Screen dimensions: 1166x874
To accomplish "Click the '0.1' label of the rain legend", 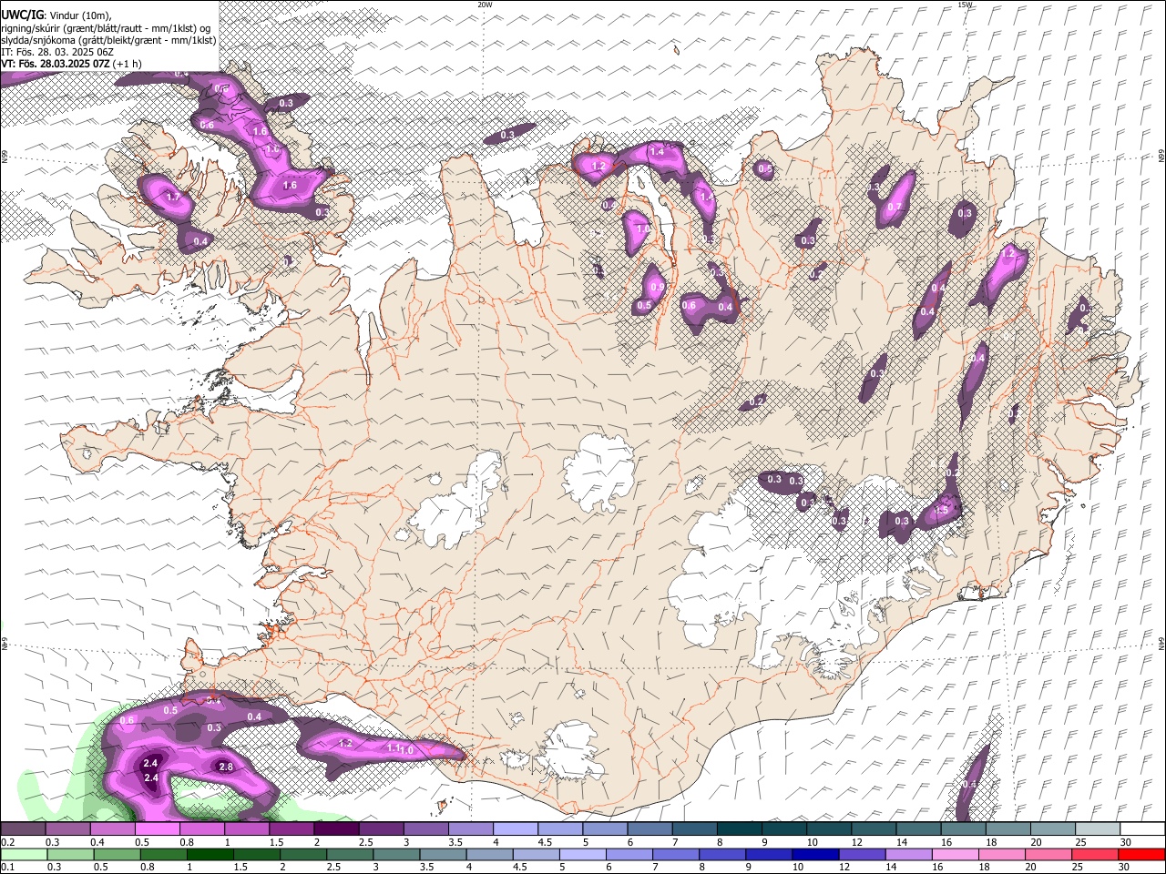I will 7,868.
